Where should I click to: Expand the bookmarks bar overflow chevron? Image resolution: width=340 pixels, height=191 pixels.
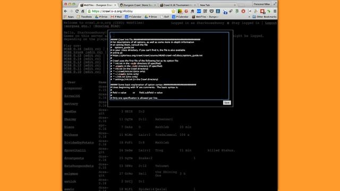tap(249, 16)
